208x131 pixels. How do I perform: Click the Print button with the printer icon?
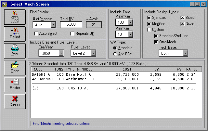pyautogui.click(x=15, y=51)
